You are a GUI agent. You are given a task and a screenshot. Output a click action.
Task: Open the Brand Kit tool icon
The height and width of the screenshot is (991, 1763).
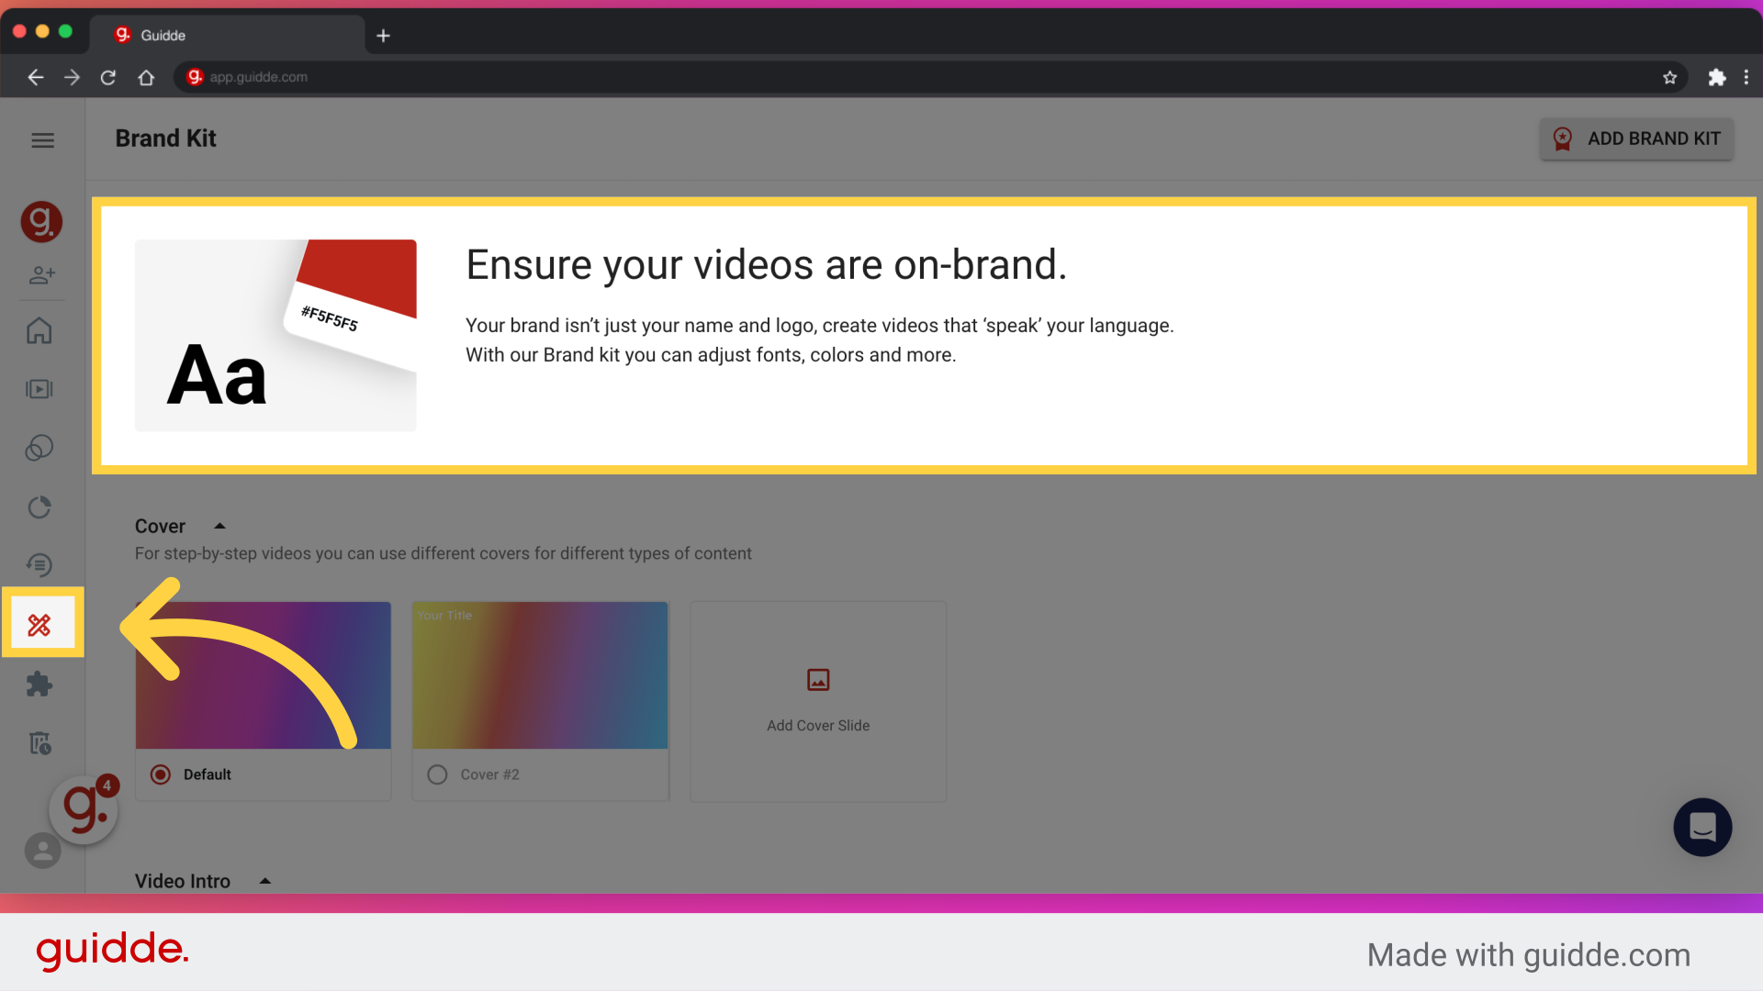point(40,622)
